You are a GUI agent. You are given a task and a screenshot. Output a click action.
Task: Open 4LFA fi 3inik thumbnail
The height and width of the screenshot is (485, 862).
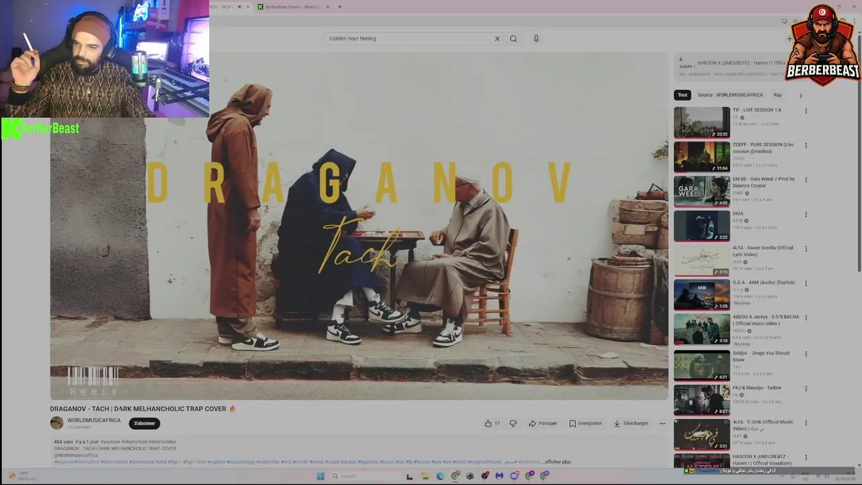coord(702,434)
